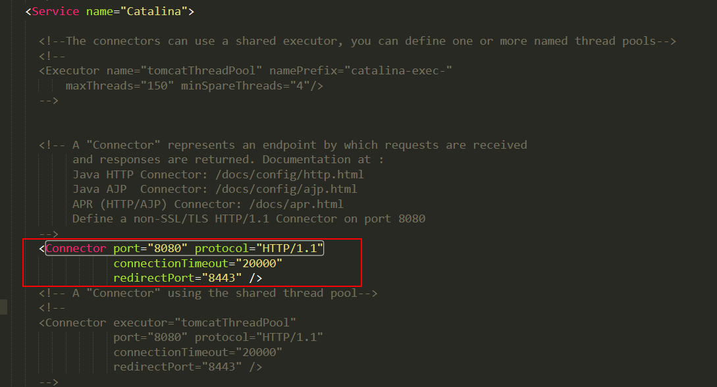Click executor="tomcatThreadPool" in commented Connector
The width and height of the screenshot is (717, 387).
pos(204,323)
